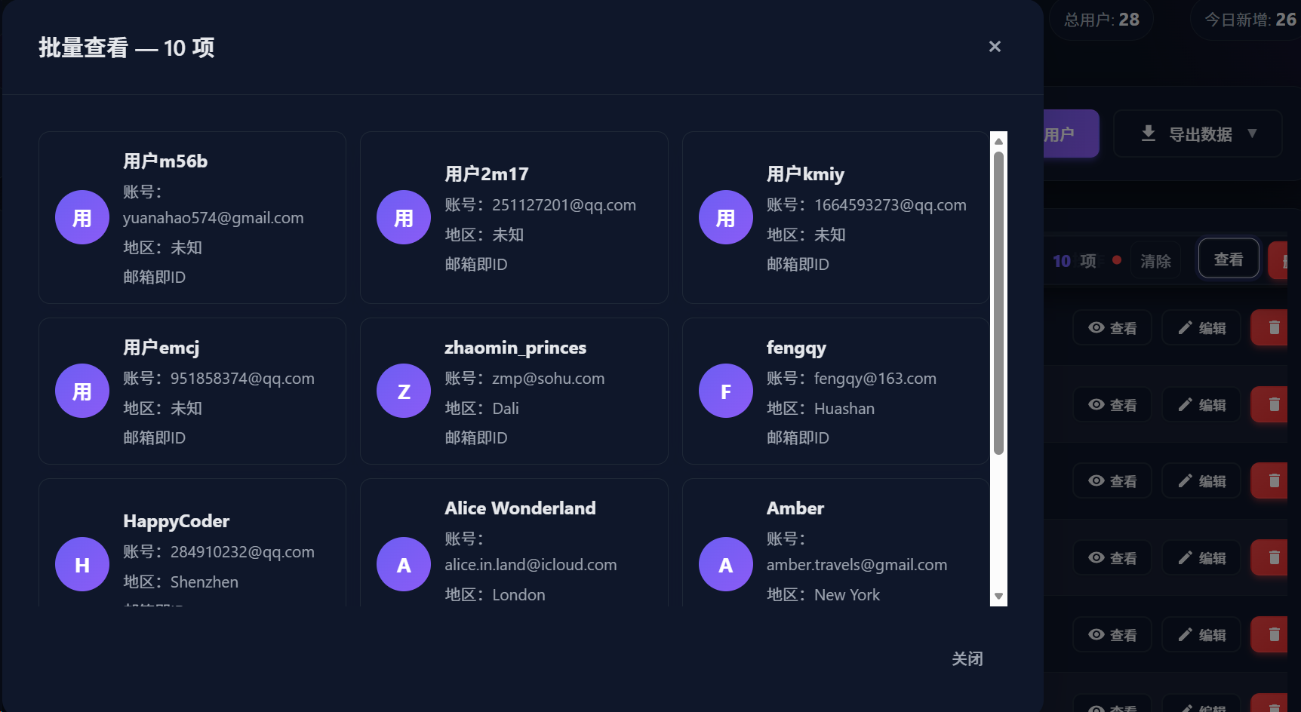This screenshot has height=712, width=1301.
Task: Click 邮箱即ID on the 用户2m17 card
Action: (476, 264)
